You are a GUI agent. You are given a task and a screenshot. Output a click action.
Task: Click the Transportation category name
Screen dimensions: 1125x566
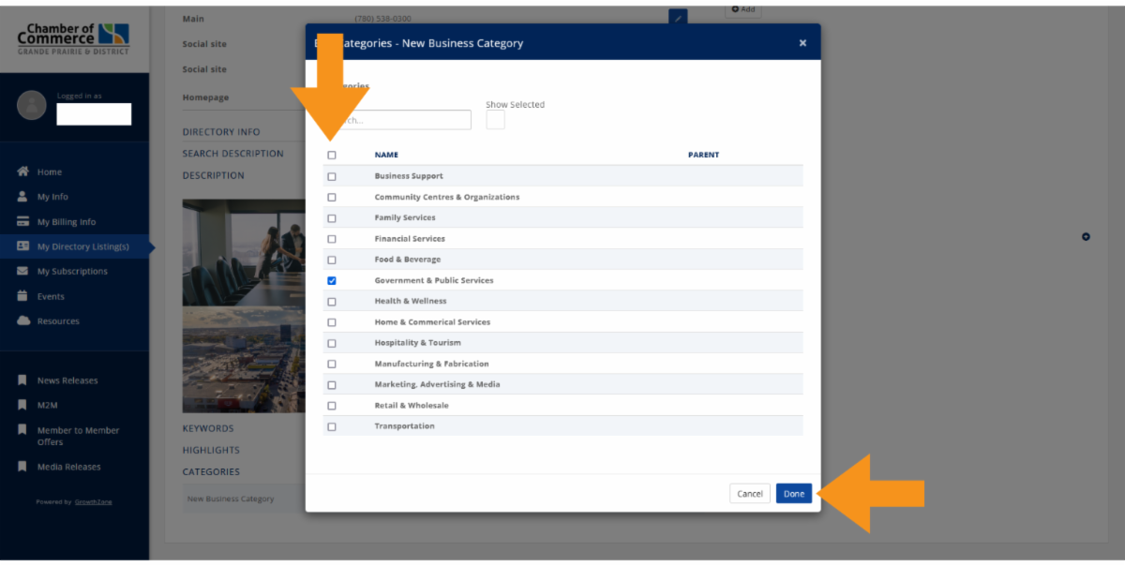[x=405, y=426]
